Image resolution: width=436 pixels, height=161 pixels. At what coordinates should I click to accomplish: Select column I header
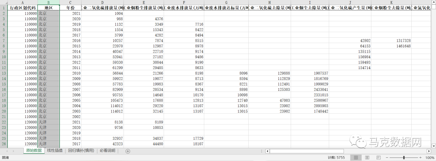(x=310, y=2)
